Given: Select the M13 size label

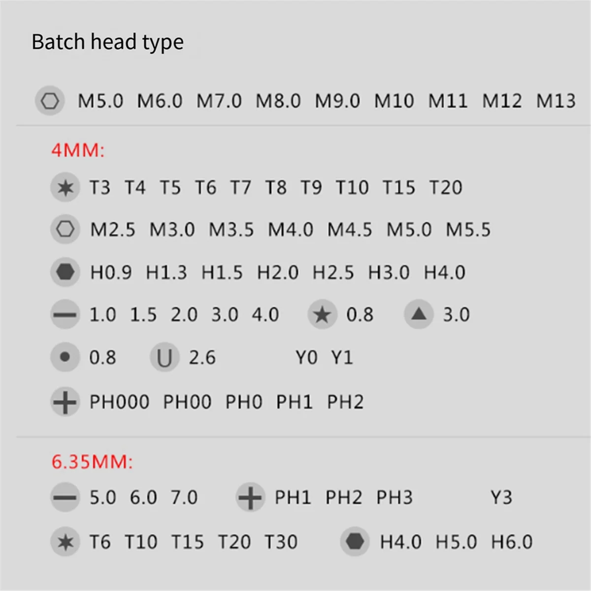Looking at the screenshot, I should click(x=556, y=101).
